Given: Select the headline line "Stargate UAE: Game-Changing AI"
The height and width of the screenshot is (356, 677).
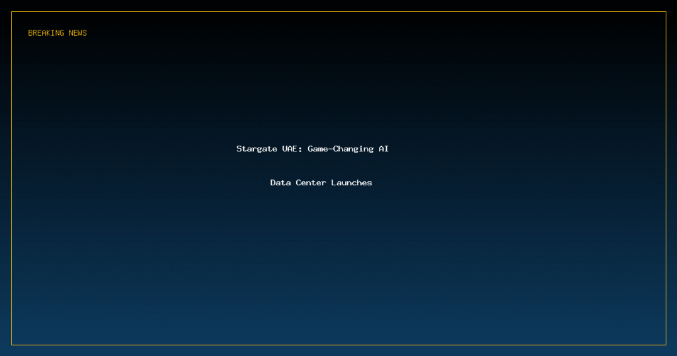Looking at the screenshot, I should point(313,149).
